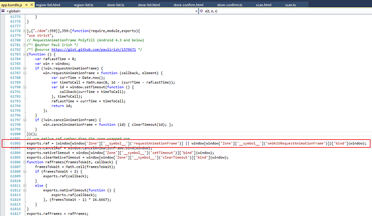Click line number 61775
This screenshot has height=216, width=372.
16,17
